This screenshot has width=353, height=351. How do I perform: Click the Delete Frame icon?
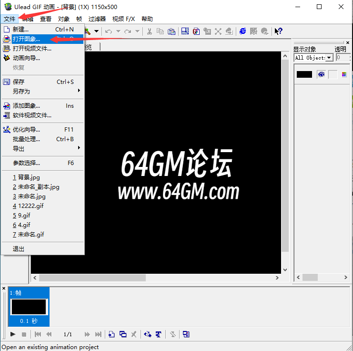click(x=134, y=334)
